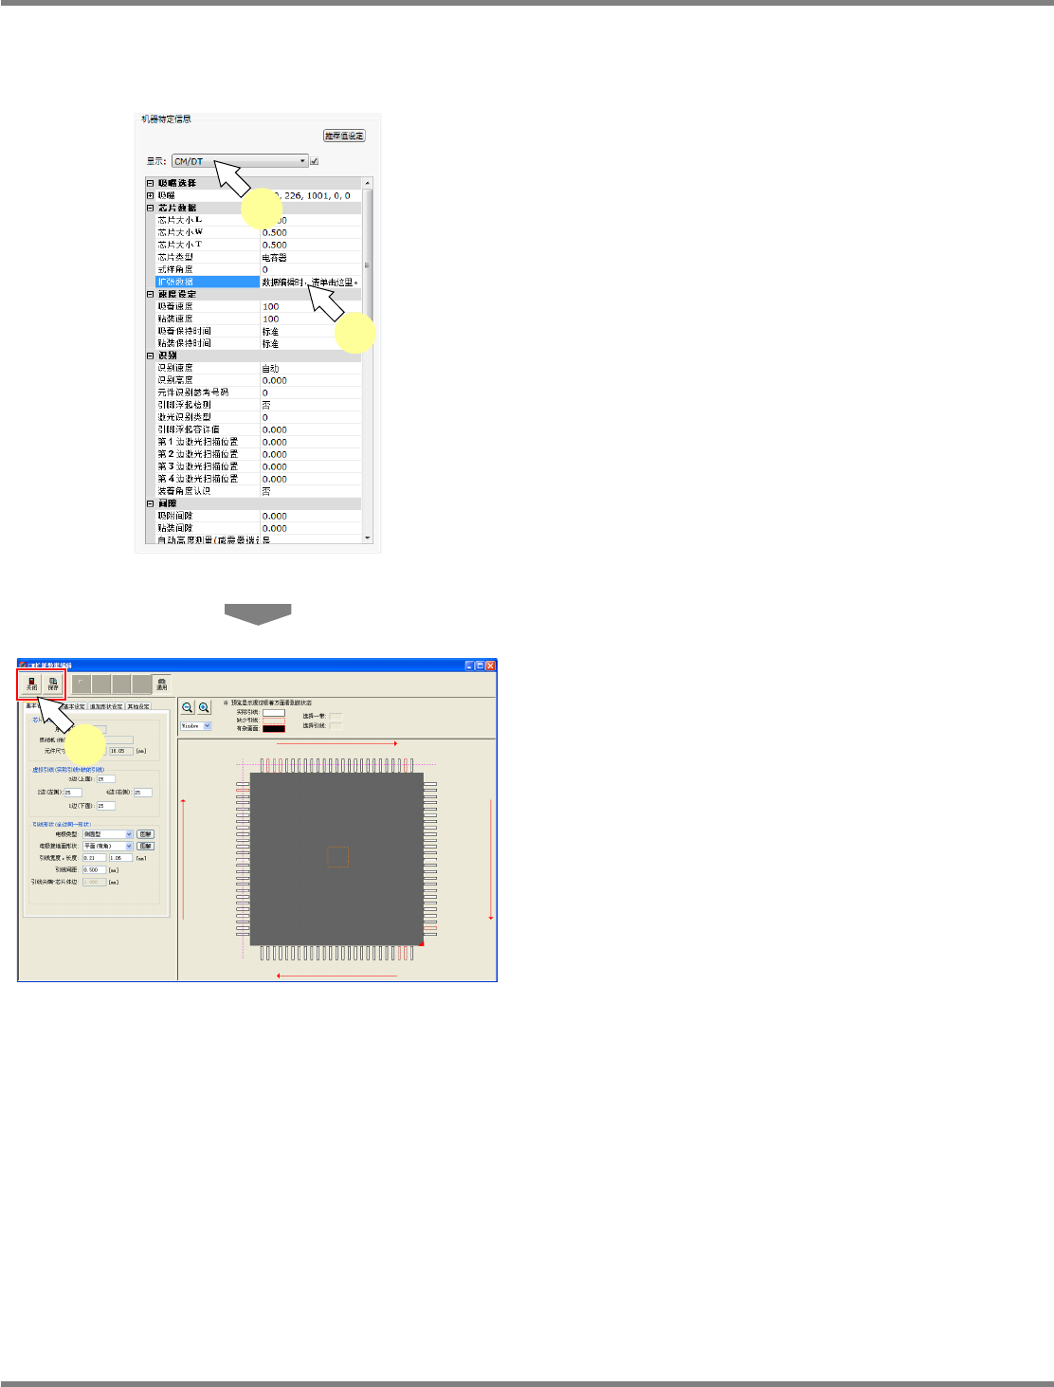Select the 式样角度 row
The image size is (1054, 1387).
pyautogui.click(x=258, y=269)
